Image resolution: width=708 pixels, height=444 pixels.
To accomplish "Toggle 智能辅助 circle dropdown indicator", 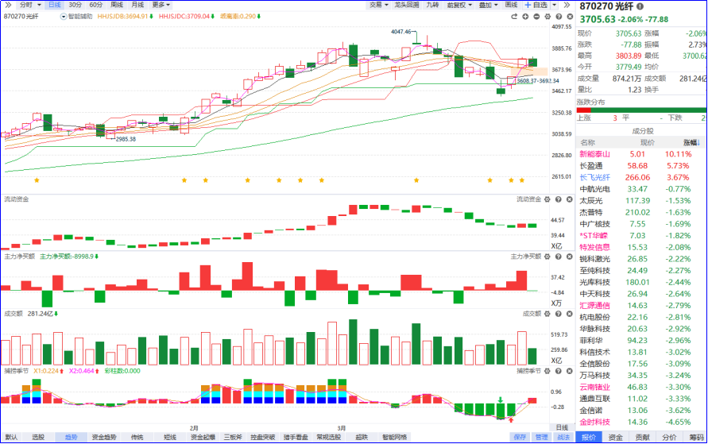I will [x=64, y=17].
